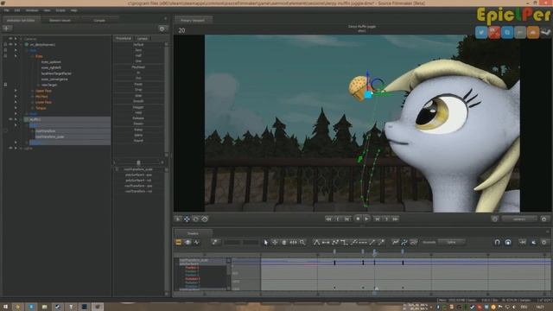The image size is (553, 311).
Task: Click the frame-all keys icon in timeline toolbar
Action: (x=523, y=242)
